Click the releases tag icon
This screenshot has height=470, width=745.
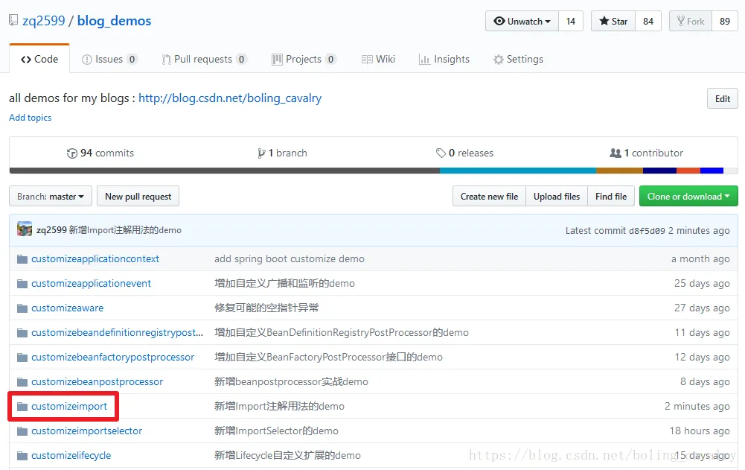pos(441,153)
